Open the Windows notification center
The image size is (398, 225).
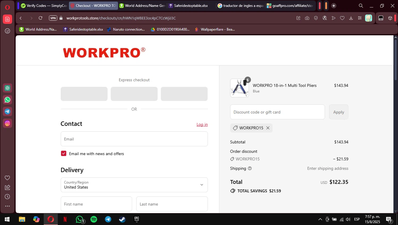click(389, 220)
